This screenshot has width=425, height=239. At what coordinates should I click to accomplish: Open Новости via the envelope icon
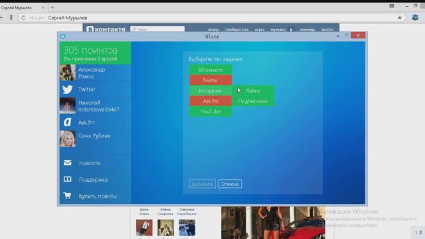point(68,163)
